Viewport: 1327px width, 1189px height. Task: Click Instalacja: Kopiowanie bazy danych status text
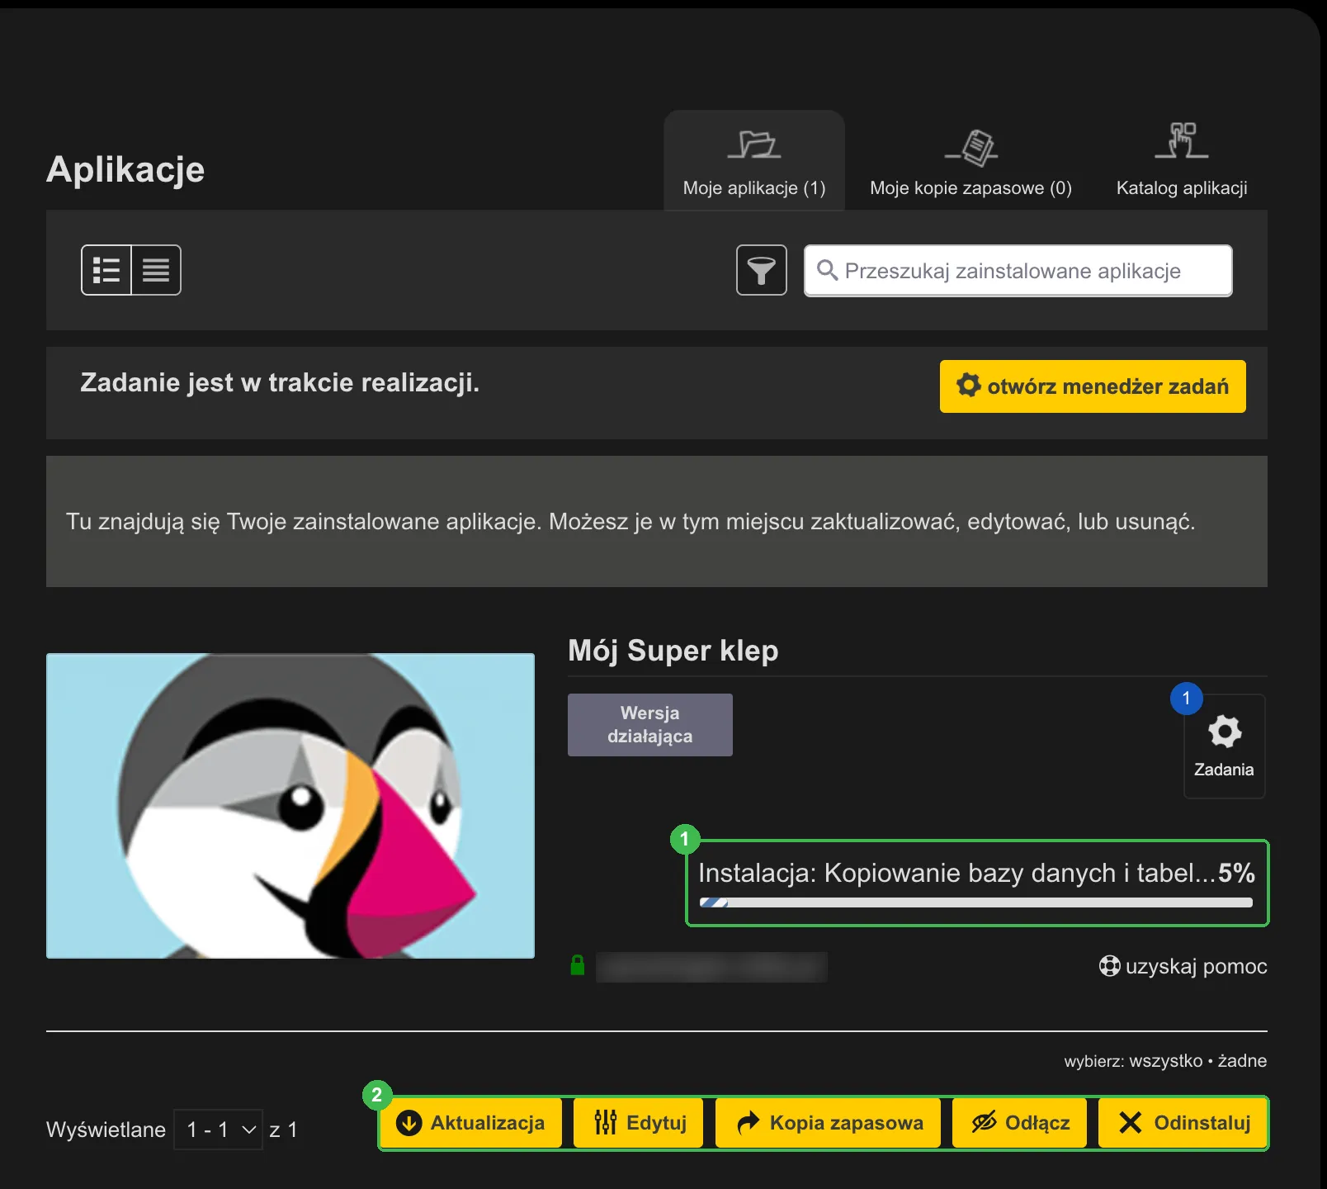[957, 873]
